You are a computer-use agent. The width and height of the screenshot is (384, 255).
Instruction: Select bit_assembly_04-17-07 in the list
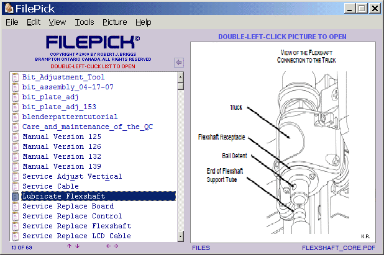[x=68, y=87]
